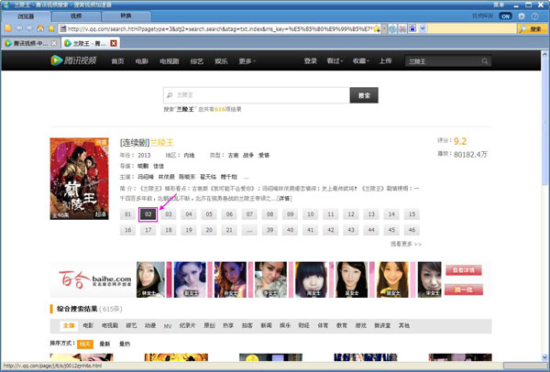Click the dark 搜索 button beside main search
550x372 pixels.
[364, 95]
